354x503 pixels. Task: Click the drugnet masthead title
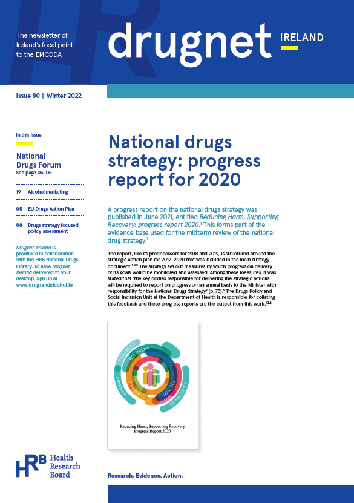[190, 44]
